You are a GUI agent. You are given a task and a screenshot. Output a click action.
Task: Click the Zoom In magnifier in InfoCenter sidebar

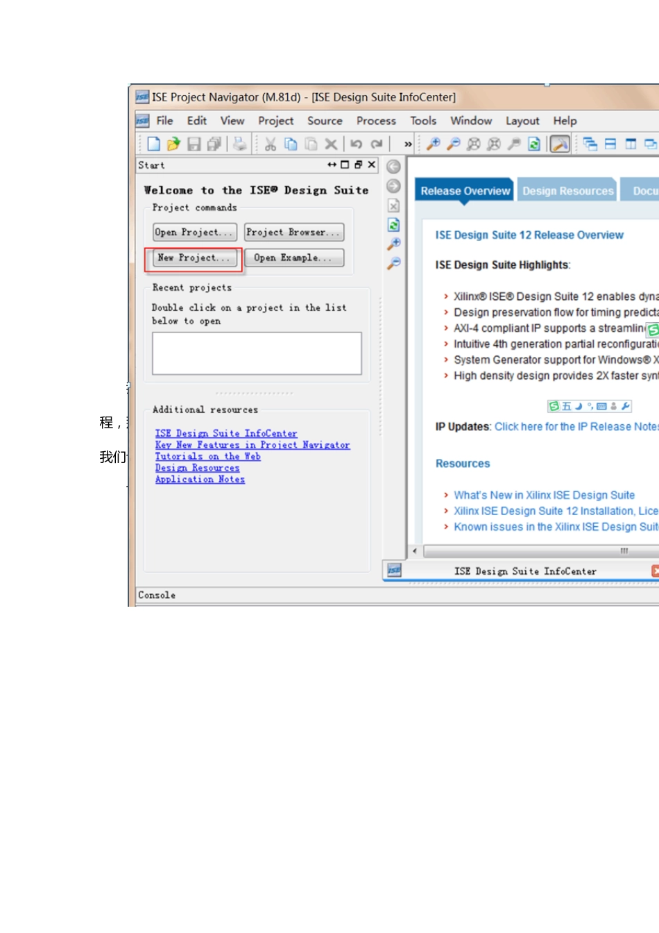pos(393,244)
